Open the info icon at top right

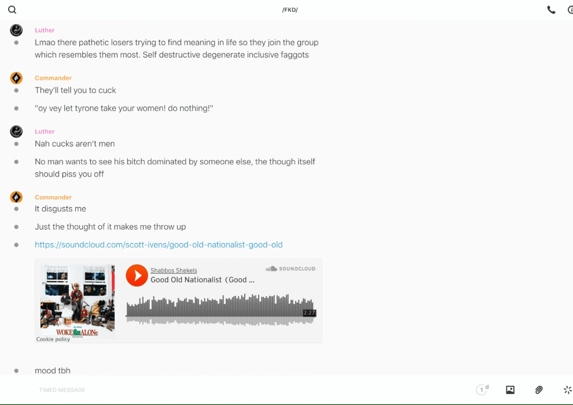[570, 10]
